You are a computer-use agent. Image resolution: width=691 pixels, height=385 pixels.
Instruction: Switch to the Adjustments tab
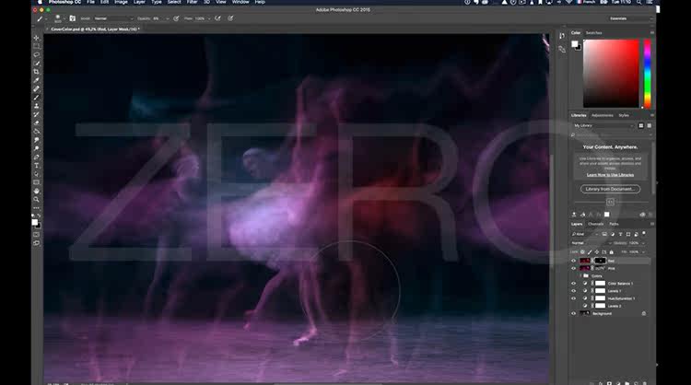tap(602, 115)
